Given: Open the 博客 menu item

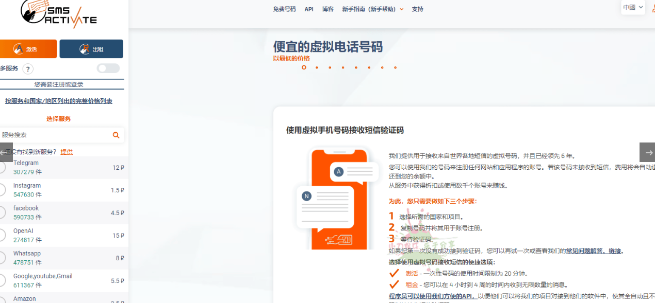Looking at the screenshot, I should [328, 9].
